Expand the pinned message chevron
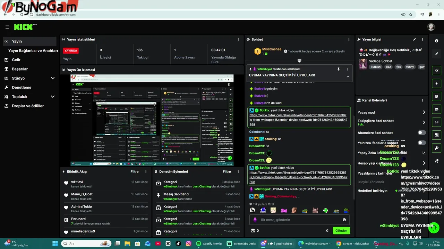The height and width of the screenshot is (249, 444). 348,76
